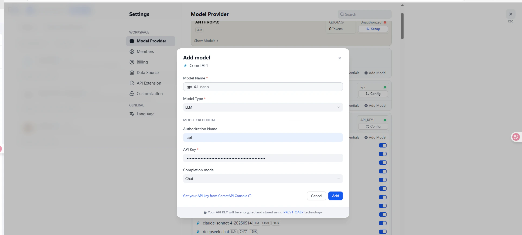The width and height of the screenshot is (522, 235).
Task: Click the Language sidebar icon
Action: tap(132, 114)
